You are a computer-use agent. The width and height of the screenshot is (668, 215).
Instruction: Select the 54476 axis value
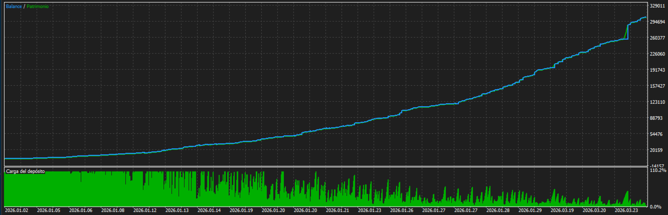point(655,134)
